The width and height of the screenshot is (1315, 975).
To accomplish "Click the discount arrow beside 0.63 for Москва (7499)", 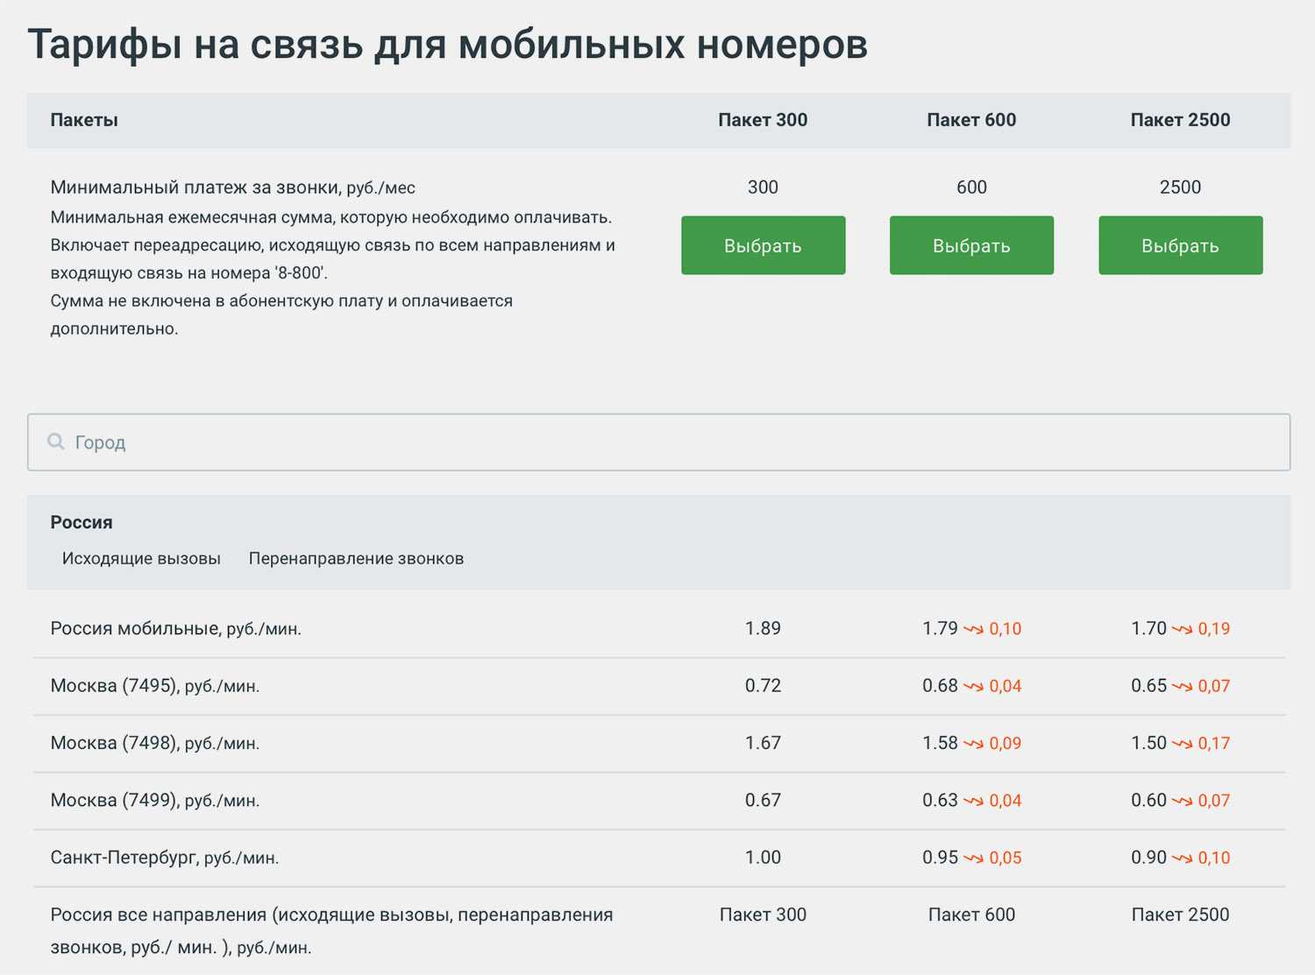I will pos(973,801).
